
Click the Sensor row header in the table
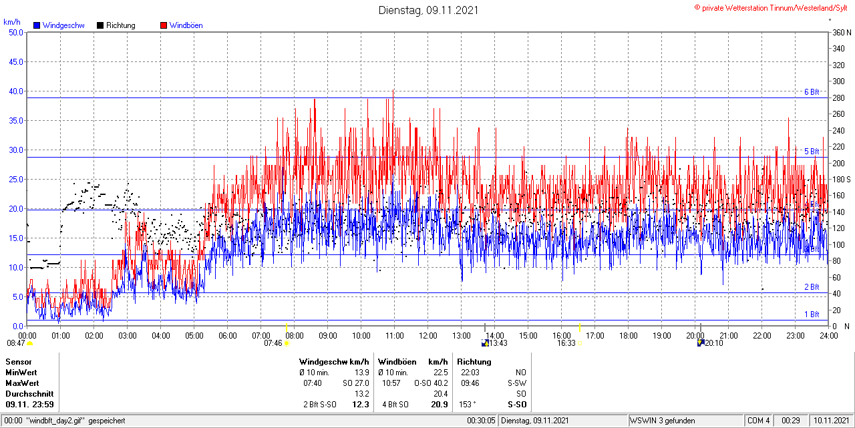pos(18,362)
